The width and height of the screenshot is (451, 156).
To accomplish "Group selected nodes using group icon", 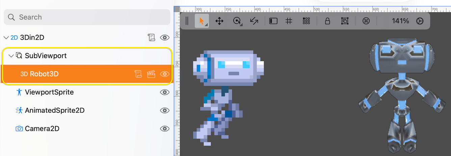I will (345, 21).
